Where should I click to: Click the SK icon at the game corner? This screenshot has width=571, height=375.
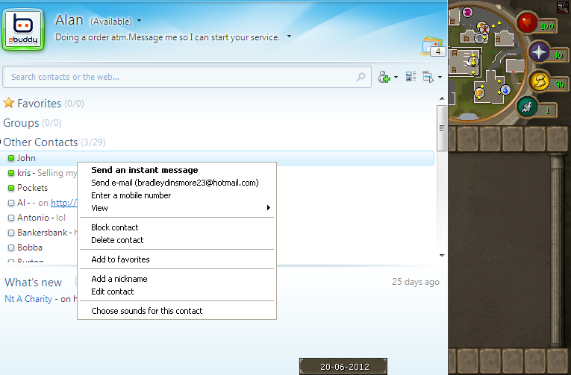pos(563,7)
